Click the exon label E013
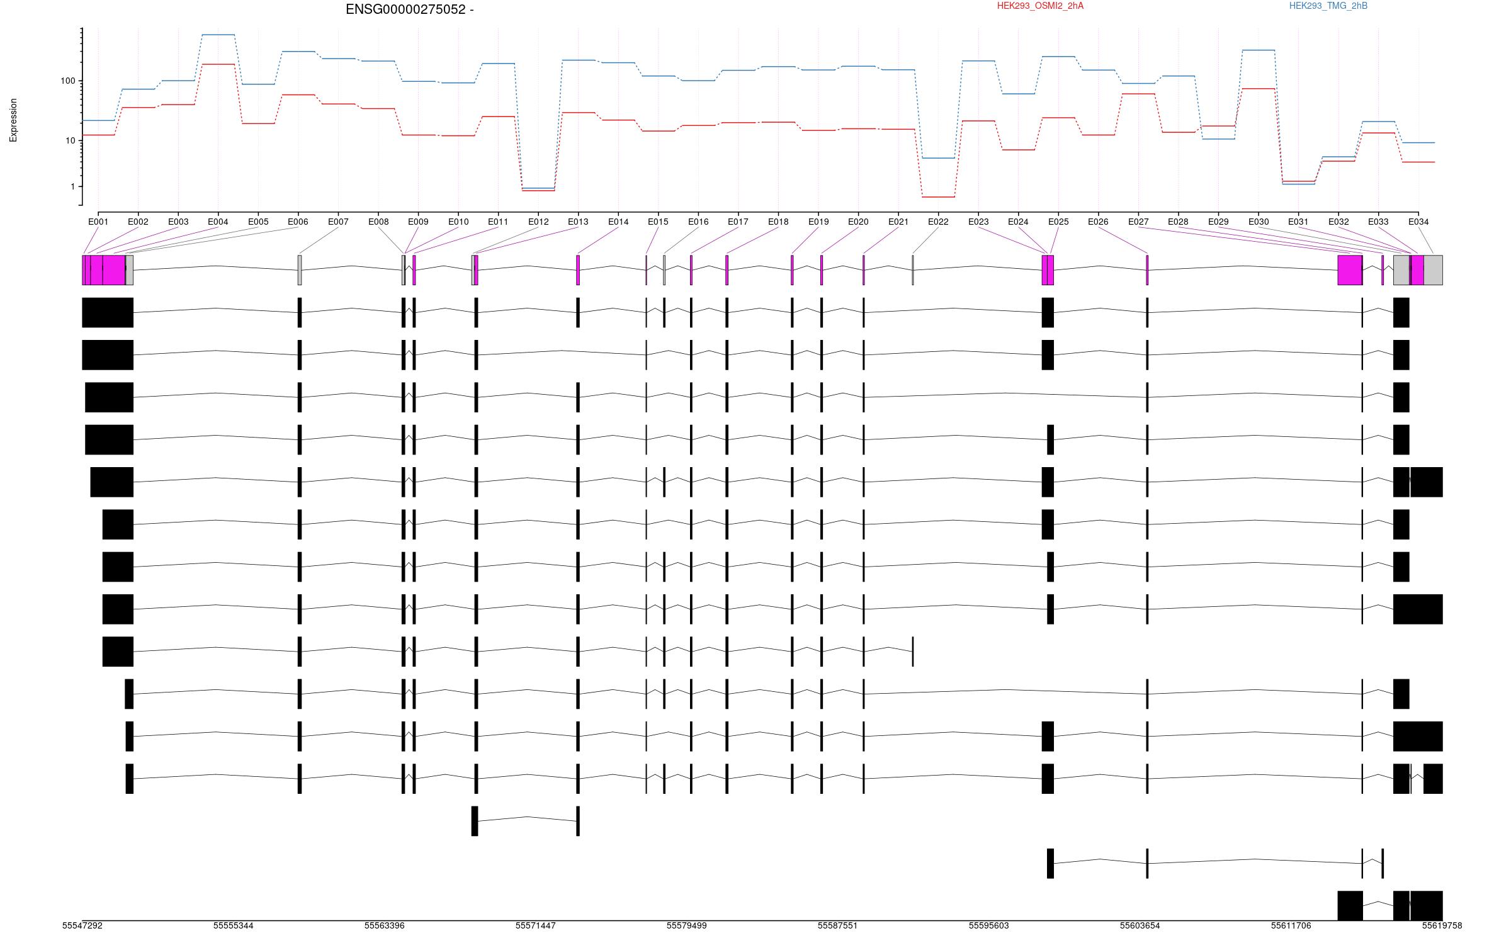The image size is (1511, 938). pos(578,222)
